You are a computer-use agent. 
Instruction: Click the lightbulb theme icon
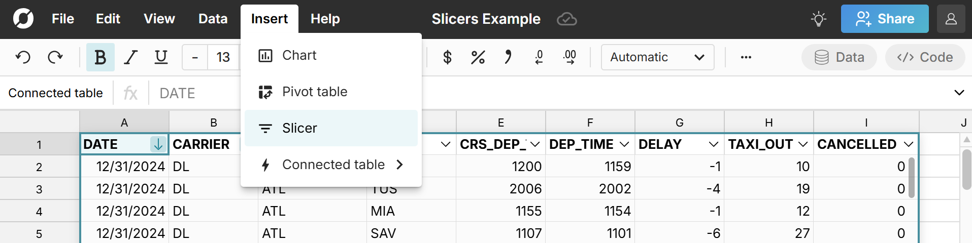[x=818, y=19]
